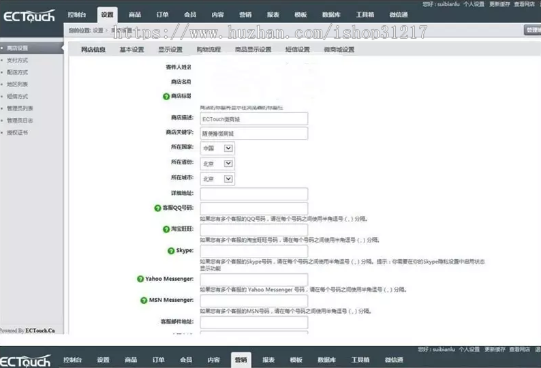Open 配送方式 in the sidebar
Screen dimensions: 541x368
click(17, 72)
